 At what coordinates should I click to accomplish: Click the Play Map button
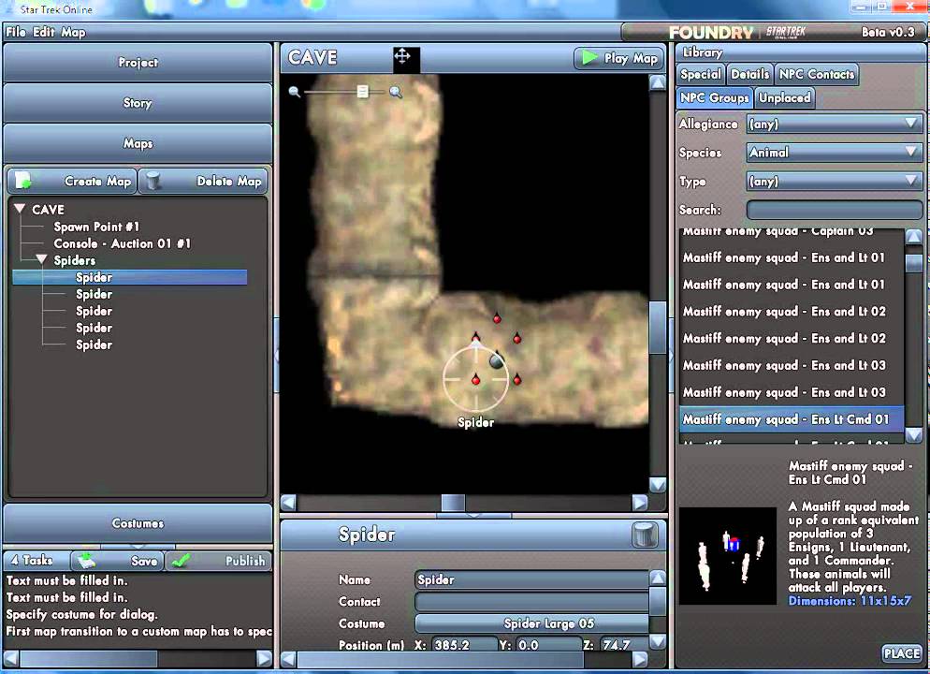(619, 57)
